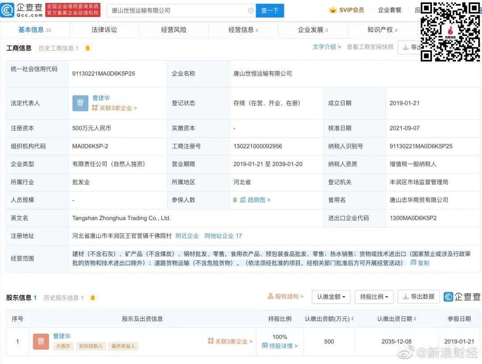Open the 知识产权 tab
The height and width of the screenshot is (364, 482).
[380, 30]
